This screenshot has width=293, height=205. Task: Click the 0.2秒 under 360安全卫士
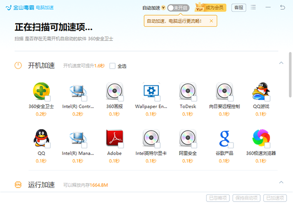click(41, 114)
